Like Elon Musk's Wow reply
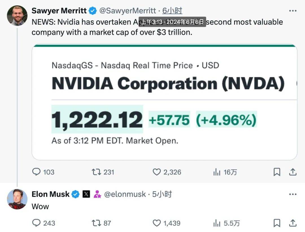Screen dimensions: 305x232 tap(157, 223)
